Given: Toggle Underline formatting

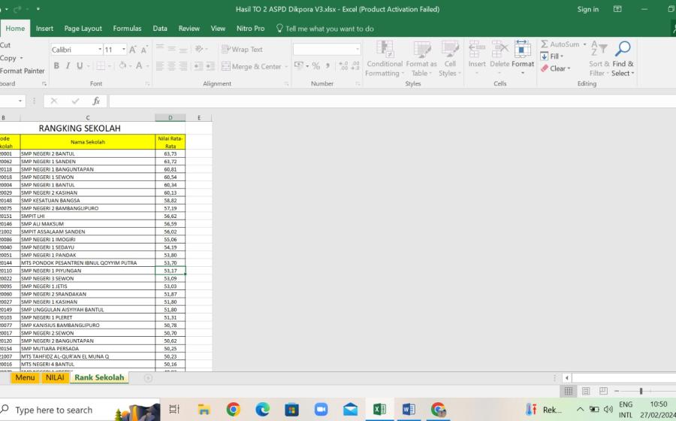Looking at the screenshot, I should (x=80, y=65).
